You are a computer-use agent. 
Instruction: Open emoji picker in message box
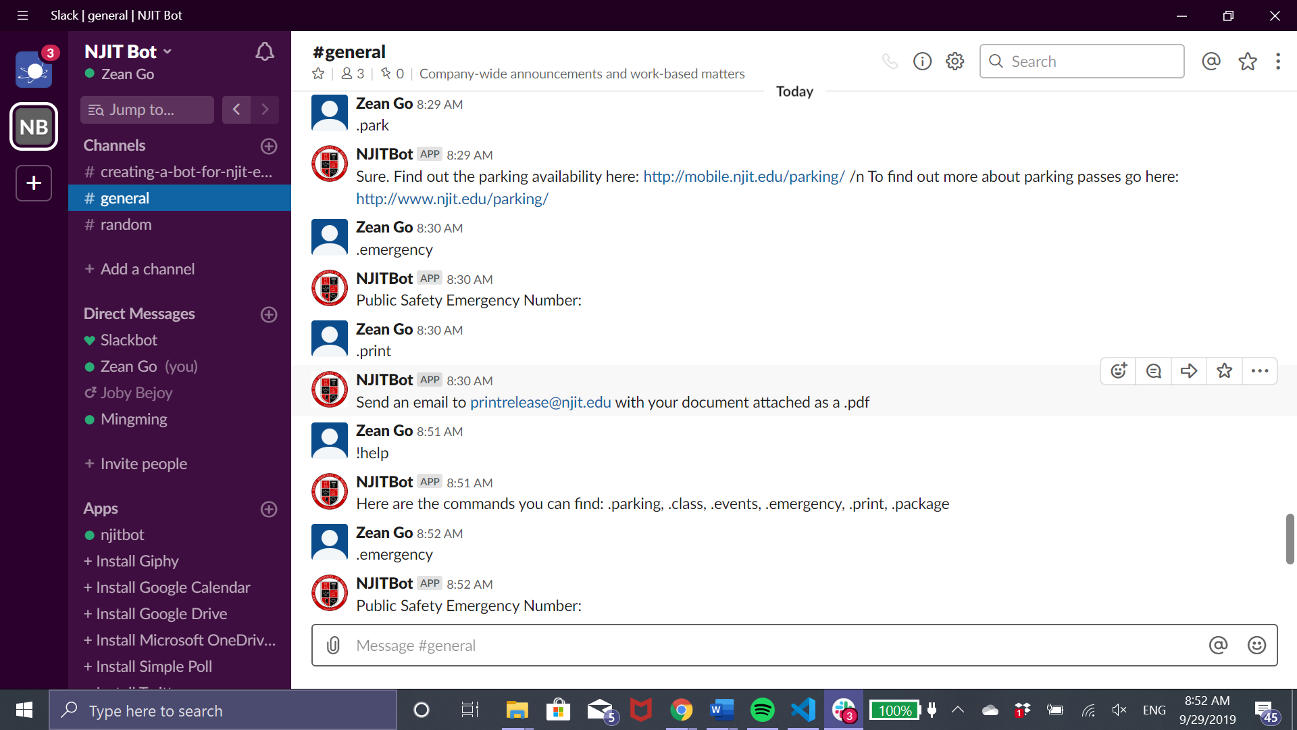coord(1256,646)
